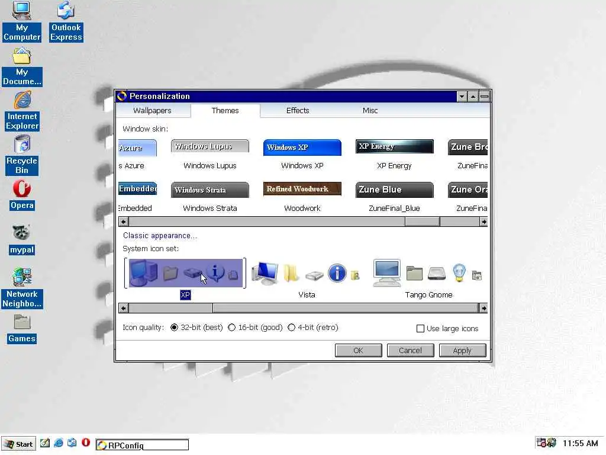Image resolution: width=606 pixels, height=455 pixels.
Task: Click skin list scrollbar right arrow
Action: pos(483,222)
